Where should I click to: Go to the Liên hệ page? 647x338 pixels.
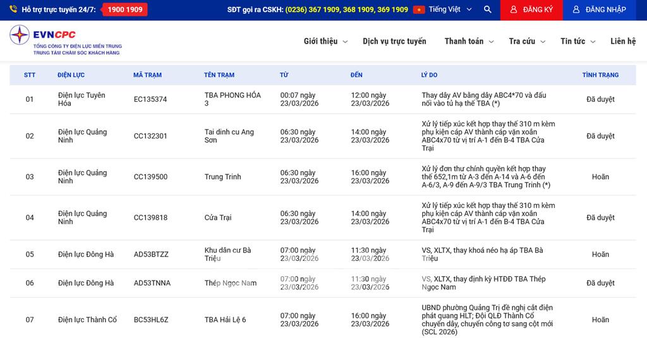[x=622, y=42]
